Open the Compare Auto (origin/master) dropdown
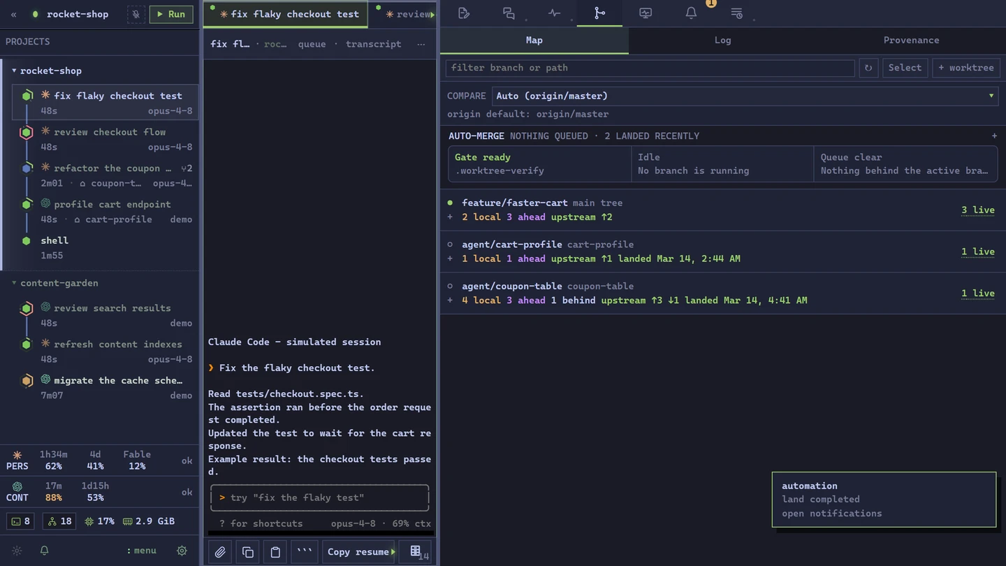The image size is (1006, 566). [745, 96]
